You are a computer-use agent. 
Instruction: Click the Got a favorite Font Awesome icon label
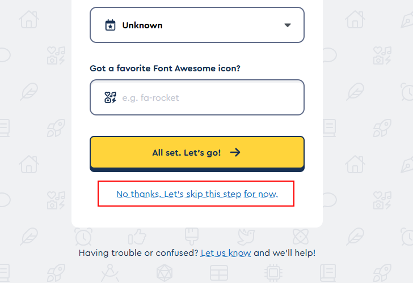165,68
